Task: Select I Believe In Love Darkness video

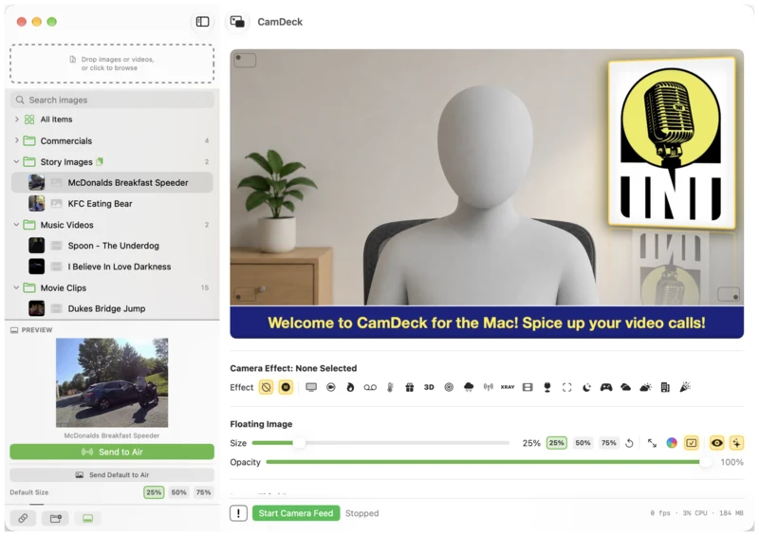Action: pyautogui.click(x=112, y=267)
